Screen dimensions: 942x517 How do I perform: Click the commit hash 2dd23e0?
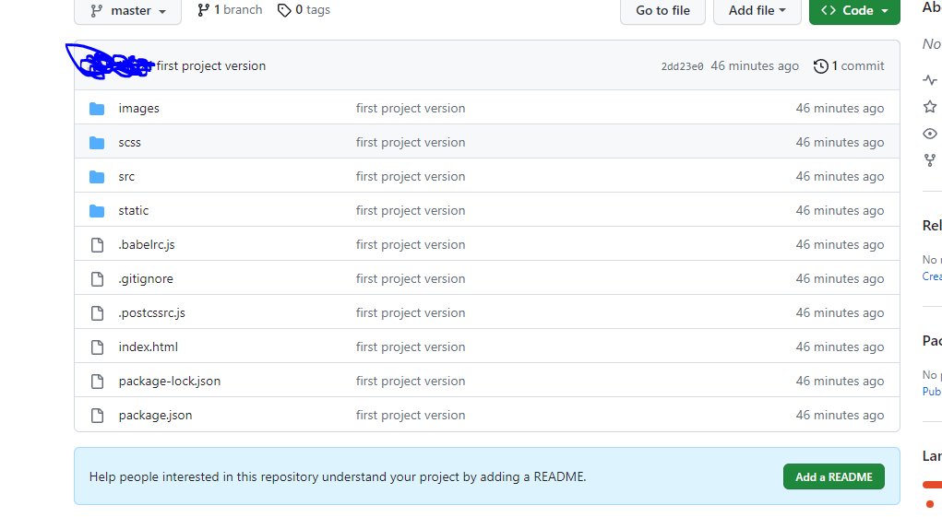pos(682,66)
